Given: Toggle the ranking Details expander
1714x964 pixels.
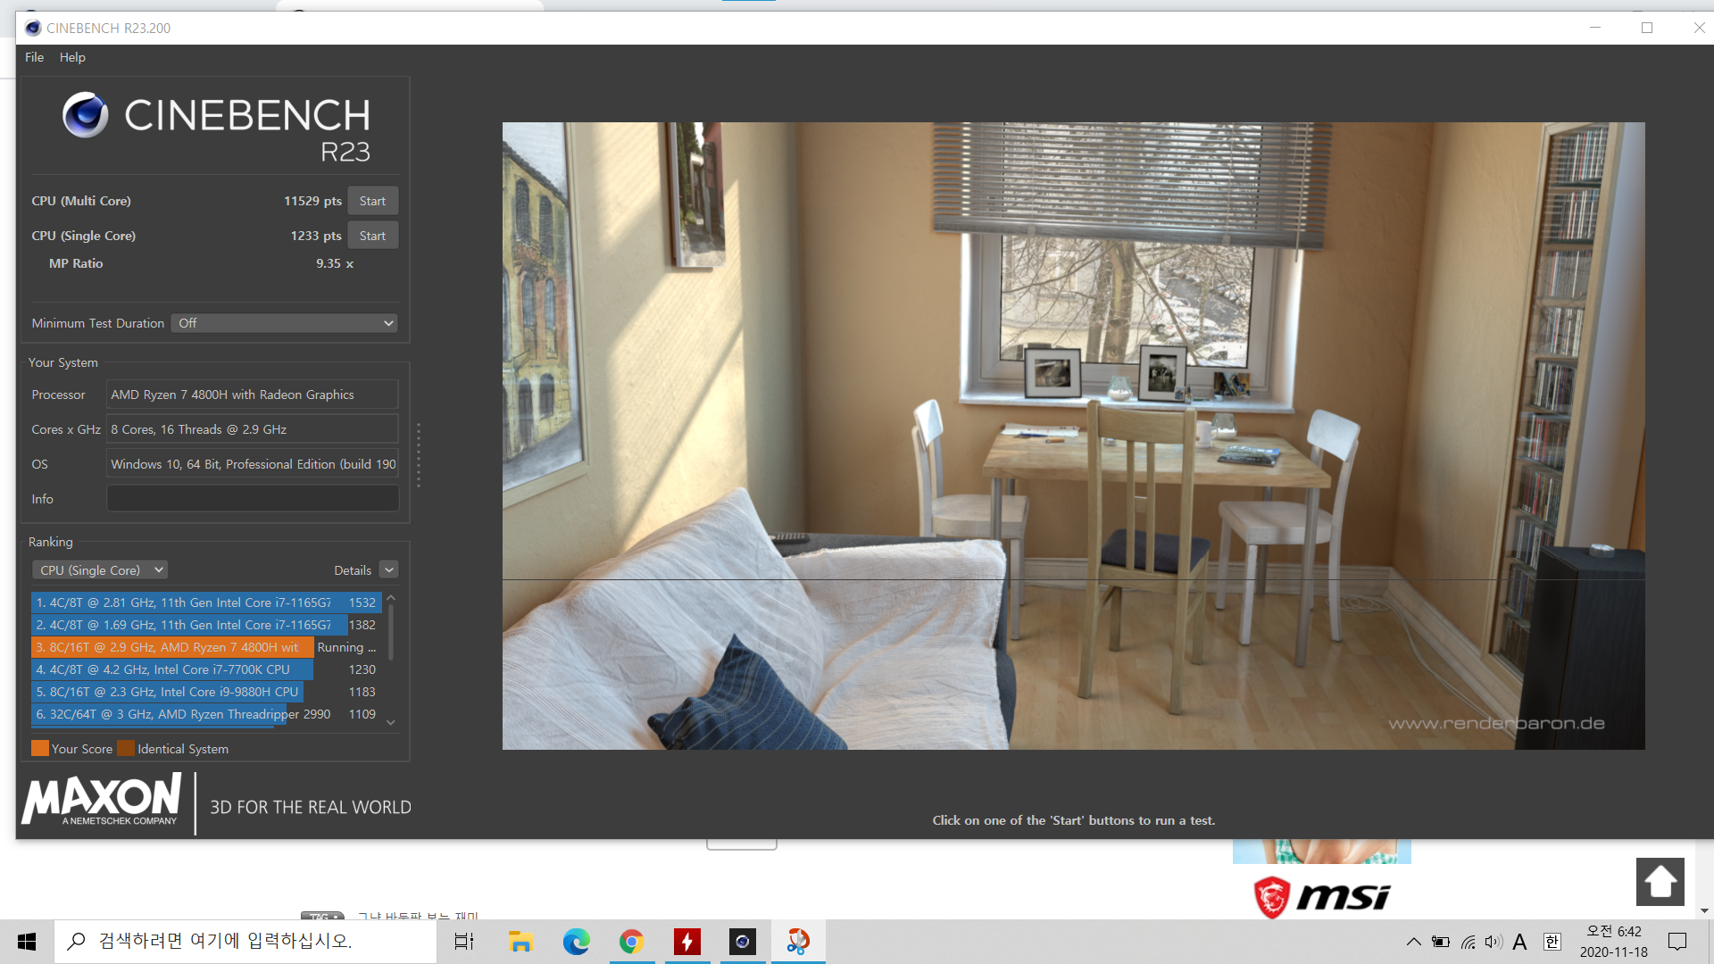Looking at the screenshot, I should [x=388, y=570].
